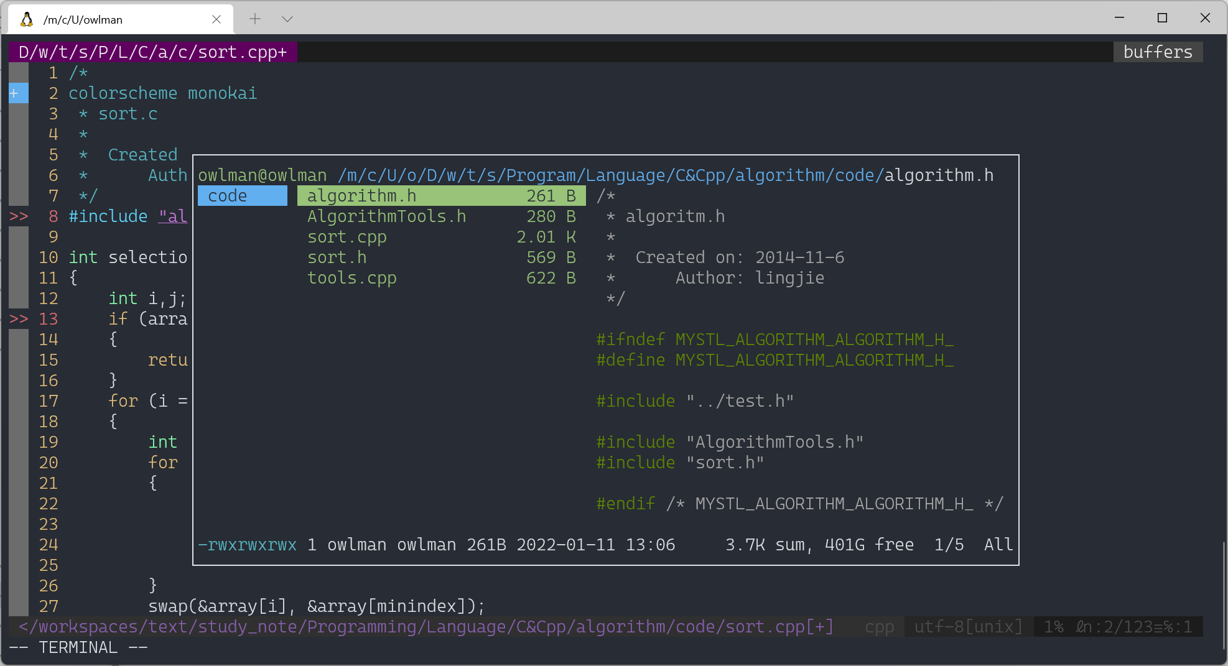Select the /m/c/U/owlman tab
The height and width of the screenshot is (666, 1228).
pyautogui.click(x=121, y=19)
